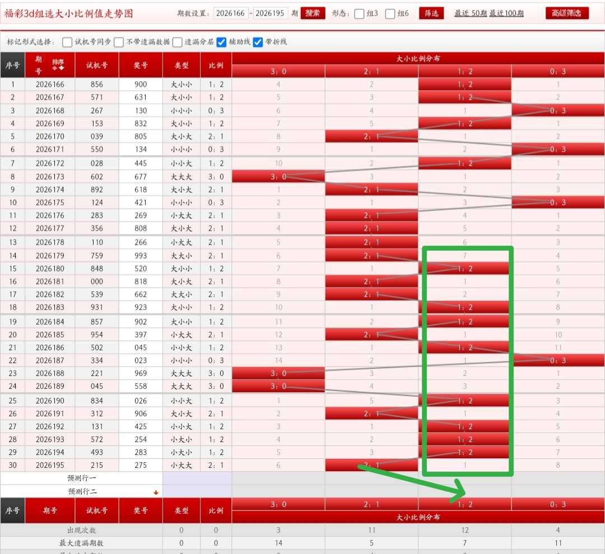Disable the 带折线 checkbox
Viewport: 605px width, 554px height.
258,42
